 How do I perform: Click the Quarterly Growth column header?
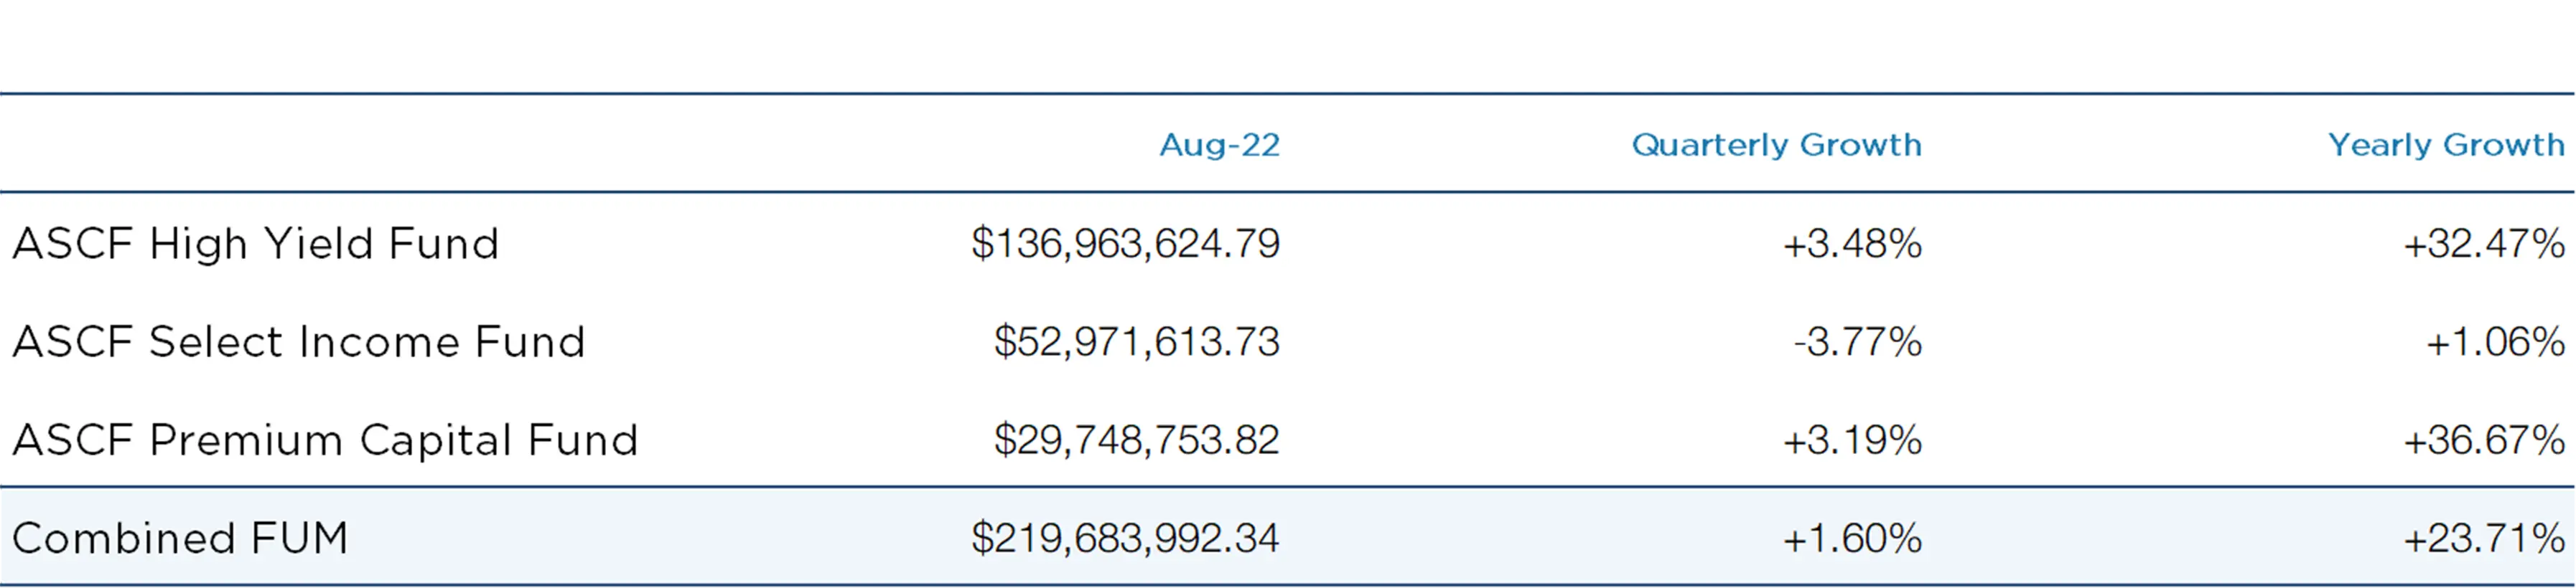(x=1776, y=146)
